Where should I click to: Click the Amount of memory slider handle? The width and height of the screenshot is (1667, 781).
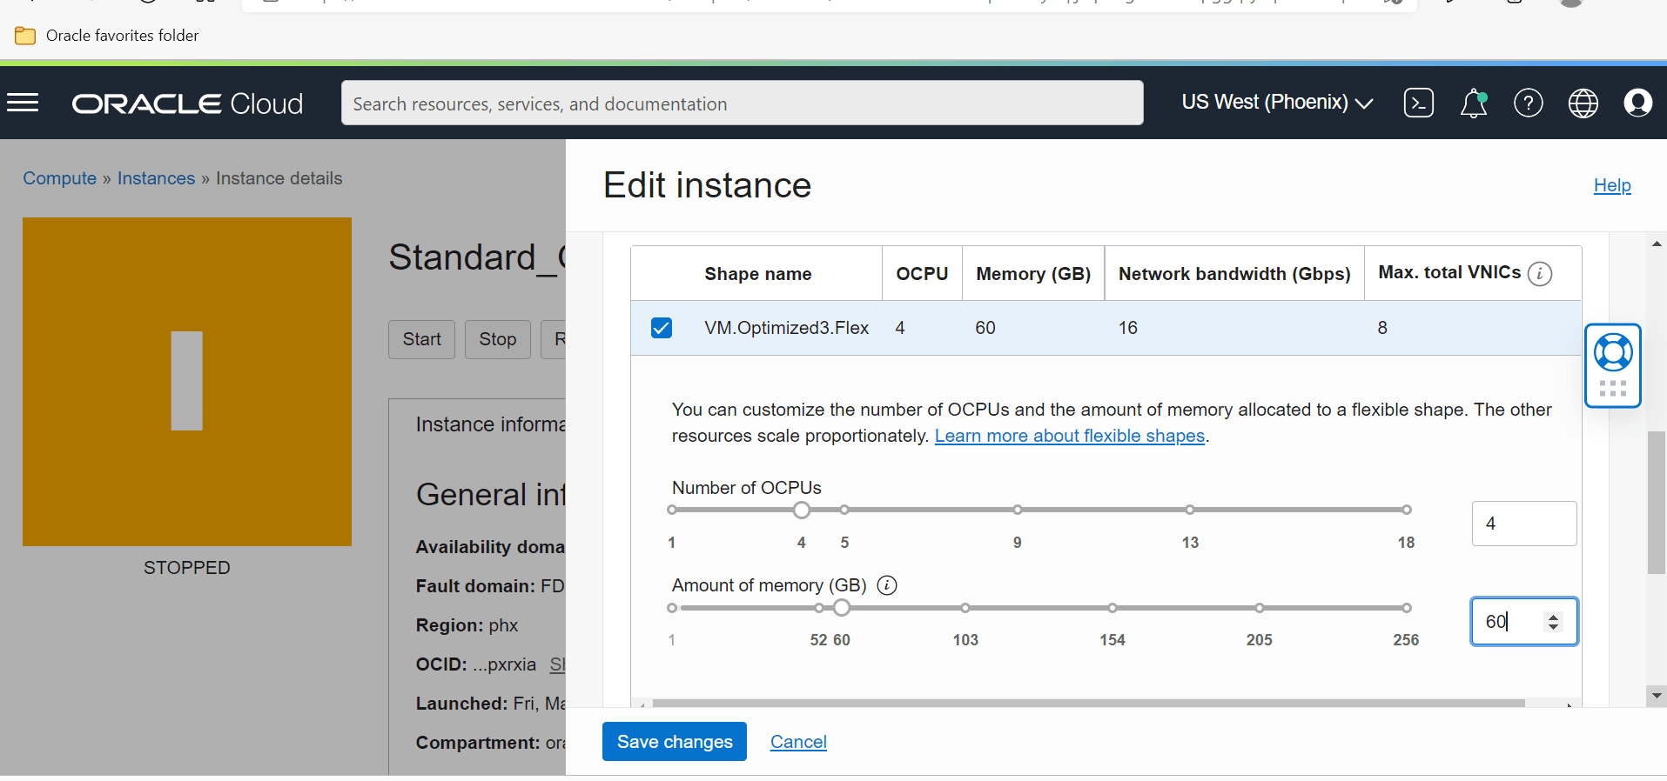(842, 608)
